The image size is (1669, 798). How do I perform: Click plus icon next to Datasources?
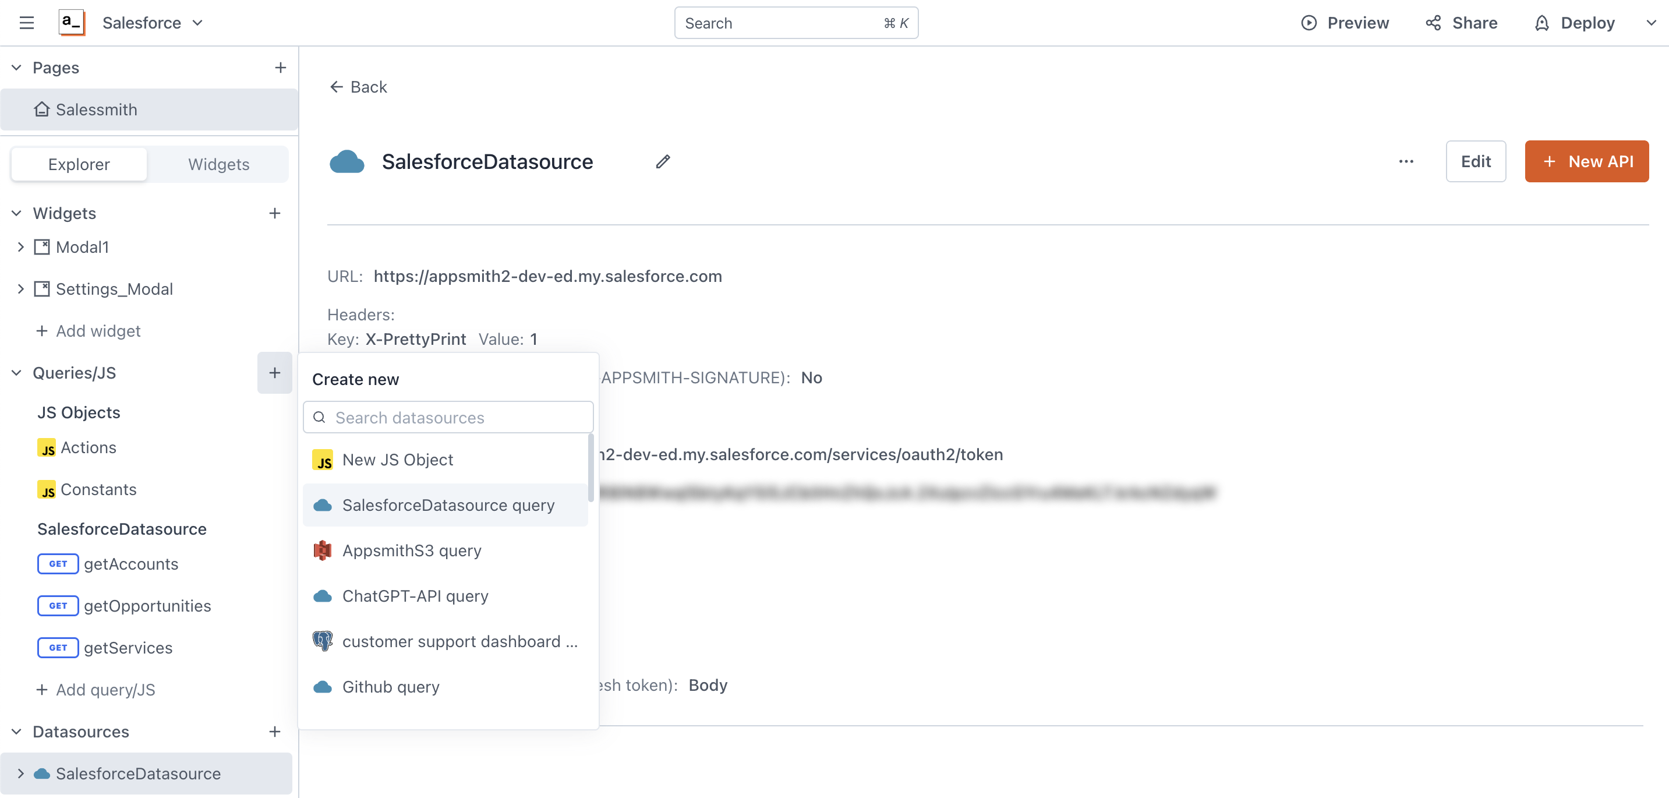point(275,731)
